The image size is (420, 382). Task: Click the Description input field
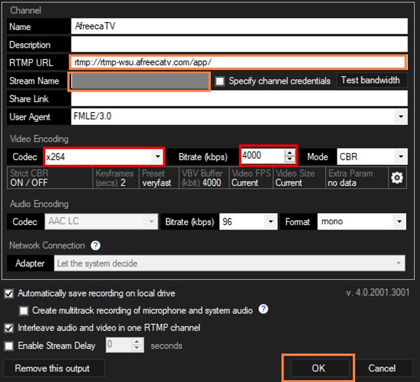tap(239, 44)
